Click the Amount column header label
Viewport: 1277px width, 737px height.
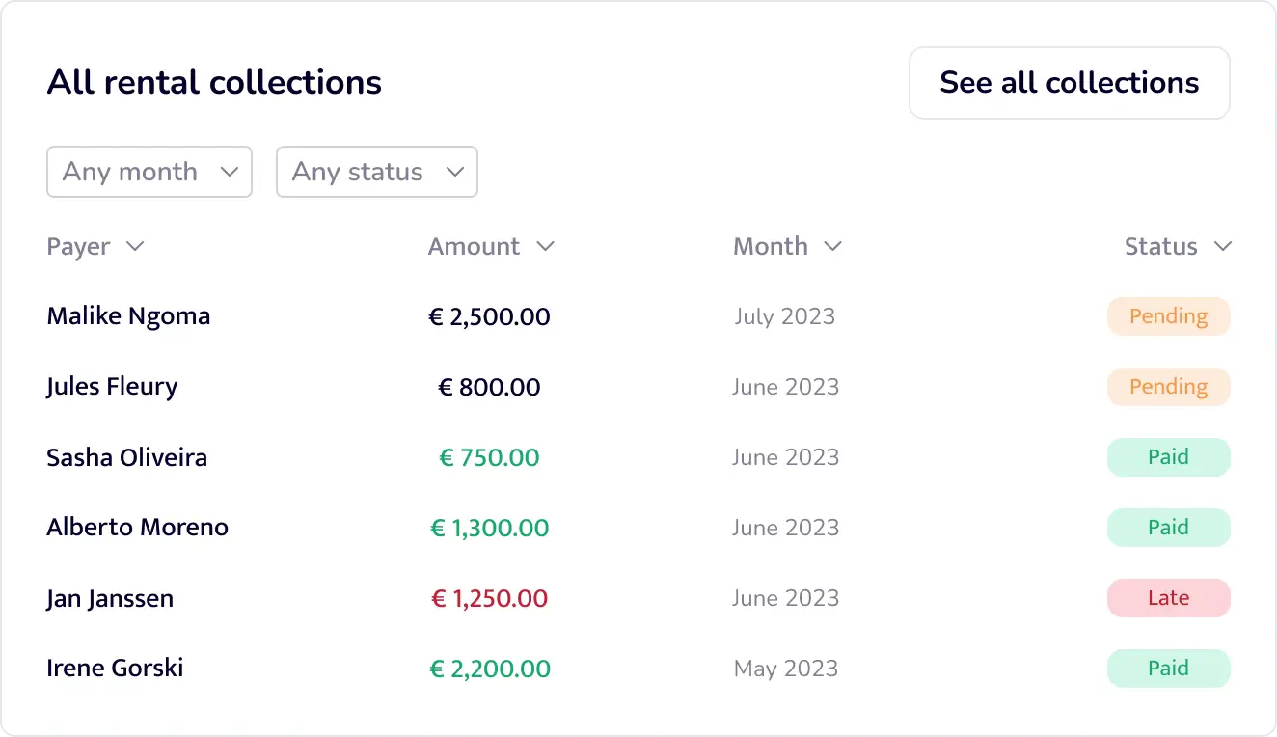click(x=474, y=247)
